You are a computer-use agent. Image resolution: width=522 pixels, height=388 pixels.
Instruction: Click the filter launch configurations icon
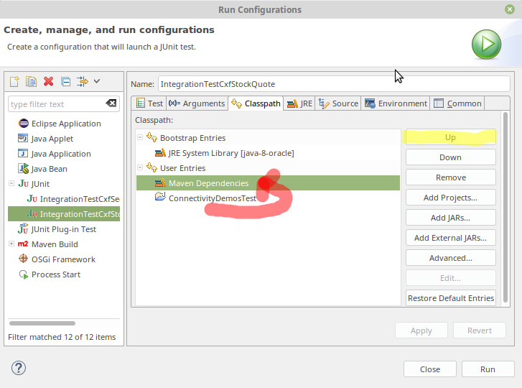[x=83, y=81]
